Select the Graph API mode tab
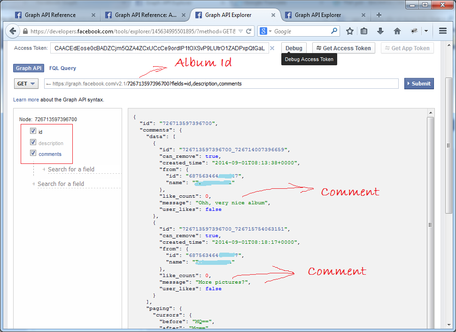 (x=29, y=68)
